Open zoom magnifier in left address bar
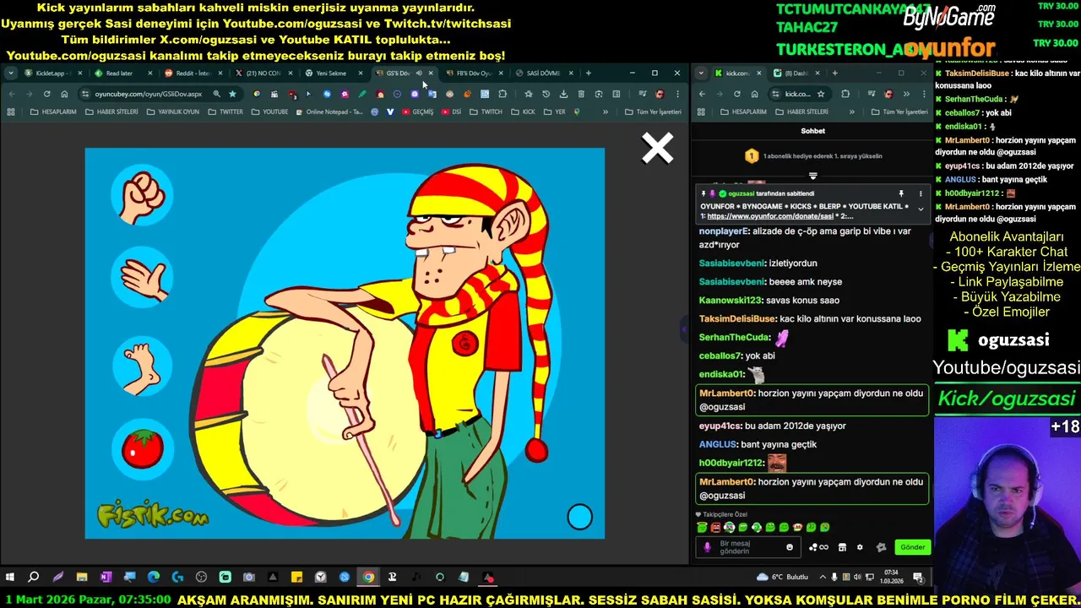 point(217,94)
